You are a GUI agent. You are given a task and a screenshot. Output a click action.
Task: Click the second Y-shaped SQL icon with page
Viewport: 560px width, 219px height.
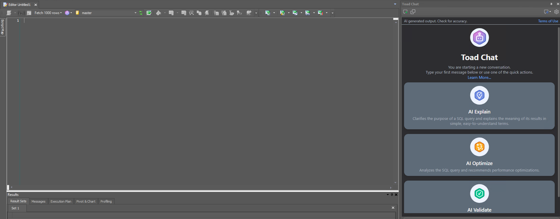[224, 13]
